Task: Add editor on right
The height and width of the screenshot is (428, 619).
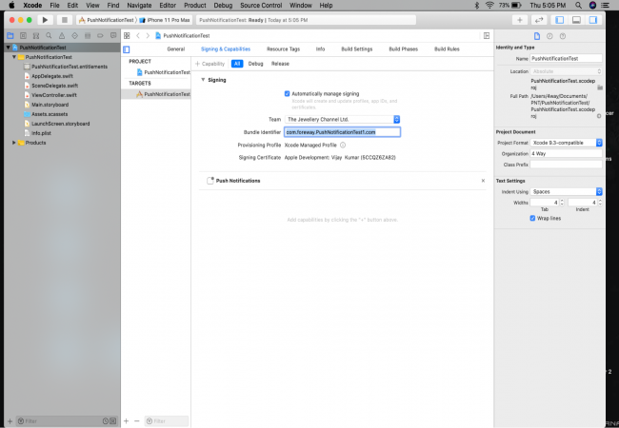Action: pyautogui.click(x=487, y=35)
